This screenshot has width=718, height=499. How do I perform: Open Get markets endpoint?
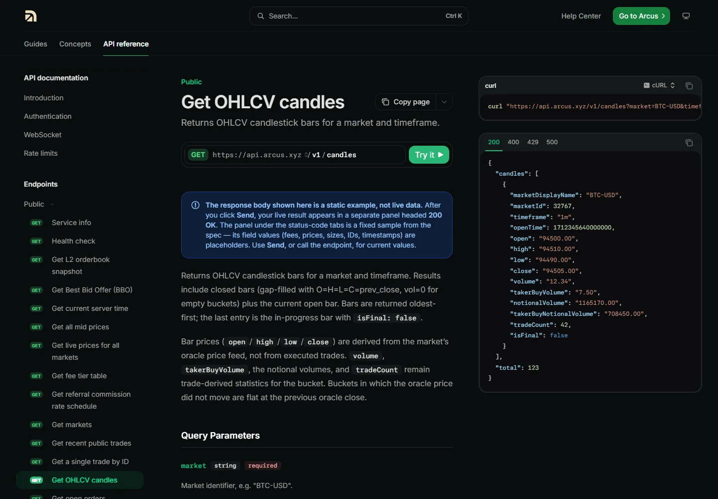[x=80, y=425]
